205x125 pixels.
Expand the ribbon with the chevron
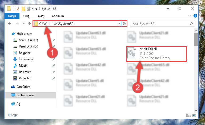(190, 16)
